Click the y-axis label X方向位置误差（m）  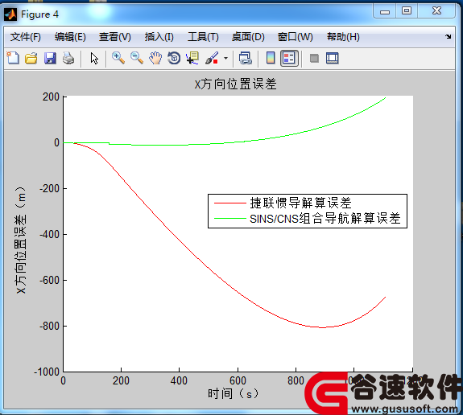(21, 240)
